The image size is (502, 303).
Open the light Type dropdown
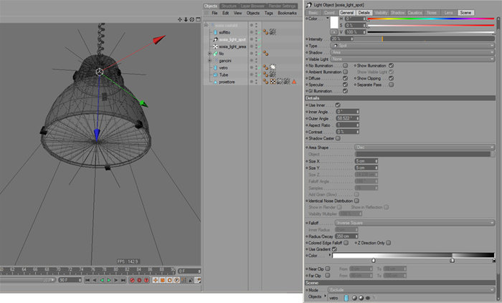(x=412, y=46)
